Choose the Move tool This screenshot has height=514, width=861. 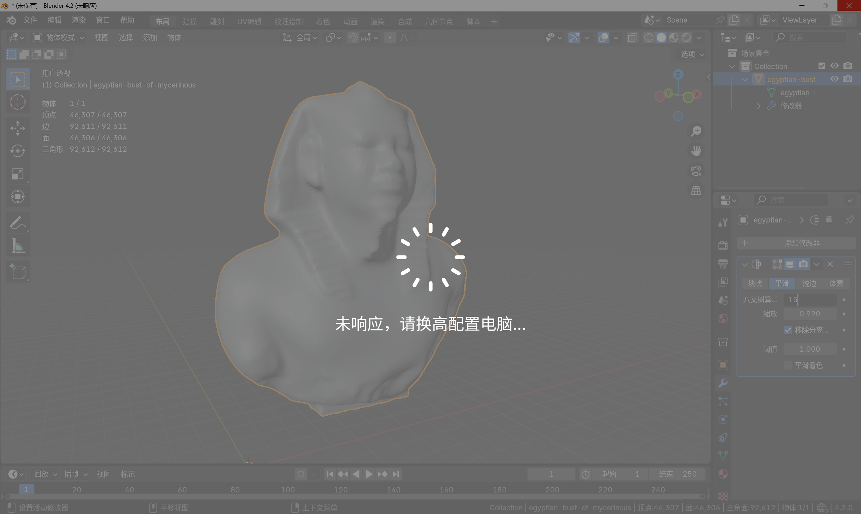tap(17, 128)
